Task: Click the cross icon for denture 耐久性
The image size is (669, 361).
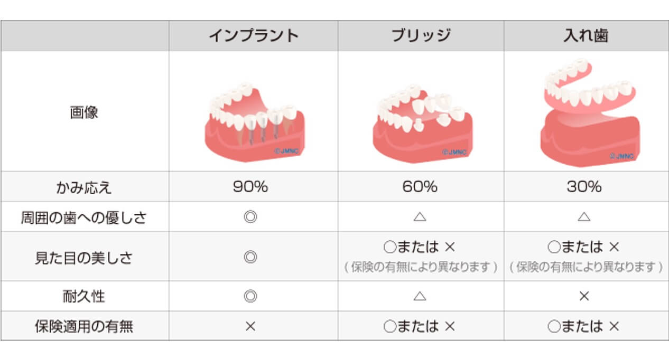Action: point(584,296)
